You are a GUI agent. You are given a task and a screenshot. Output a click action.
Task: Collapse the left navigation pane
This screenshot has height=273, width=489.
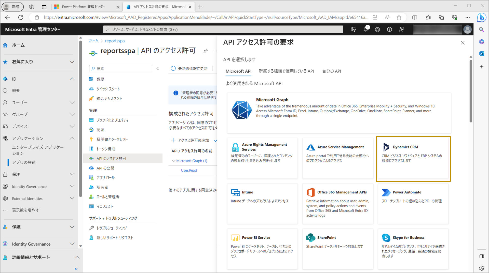[x=76, y=269]
